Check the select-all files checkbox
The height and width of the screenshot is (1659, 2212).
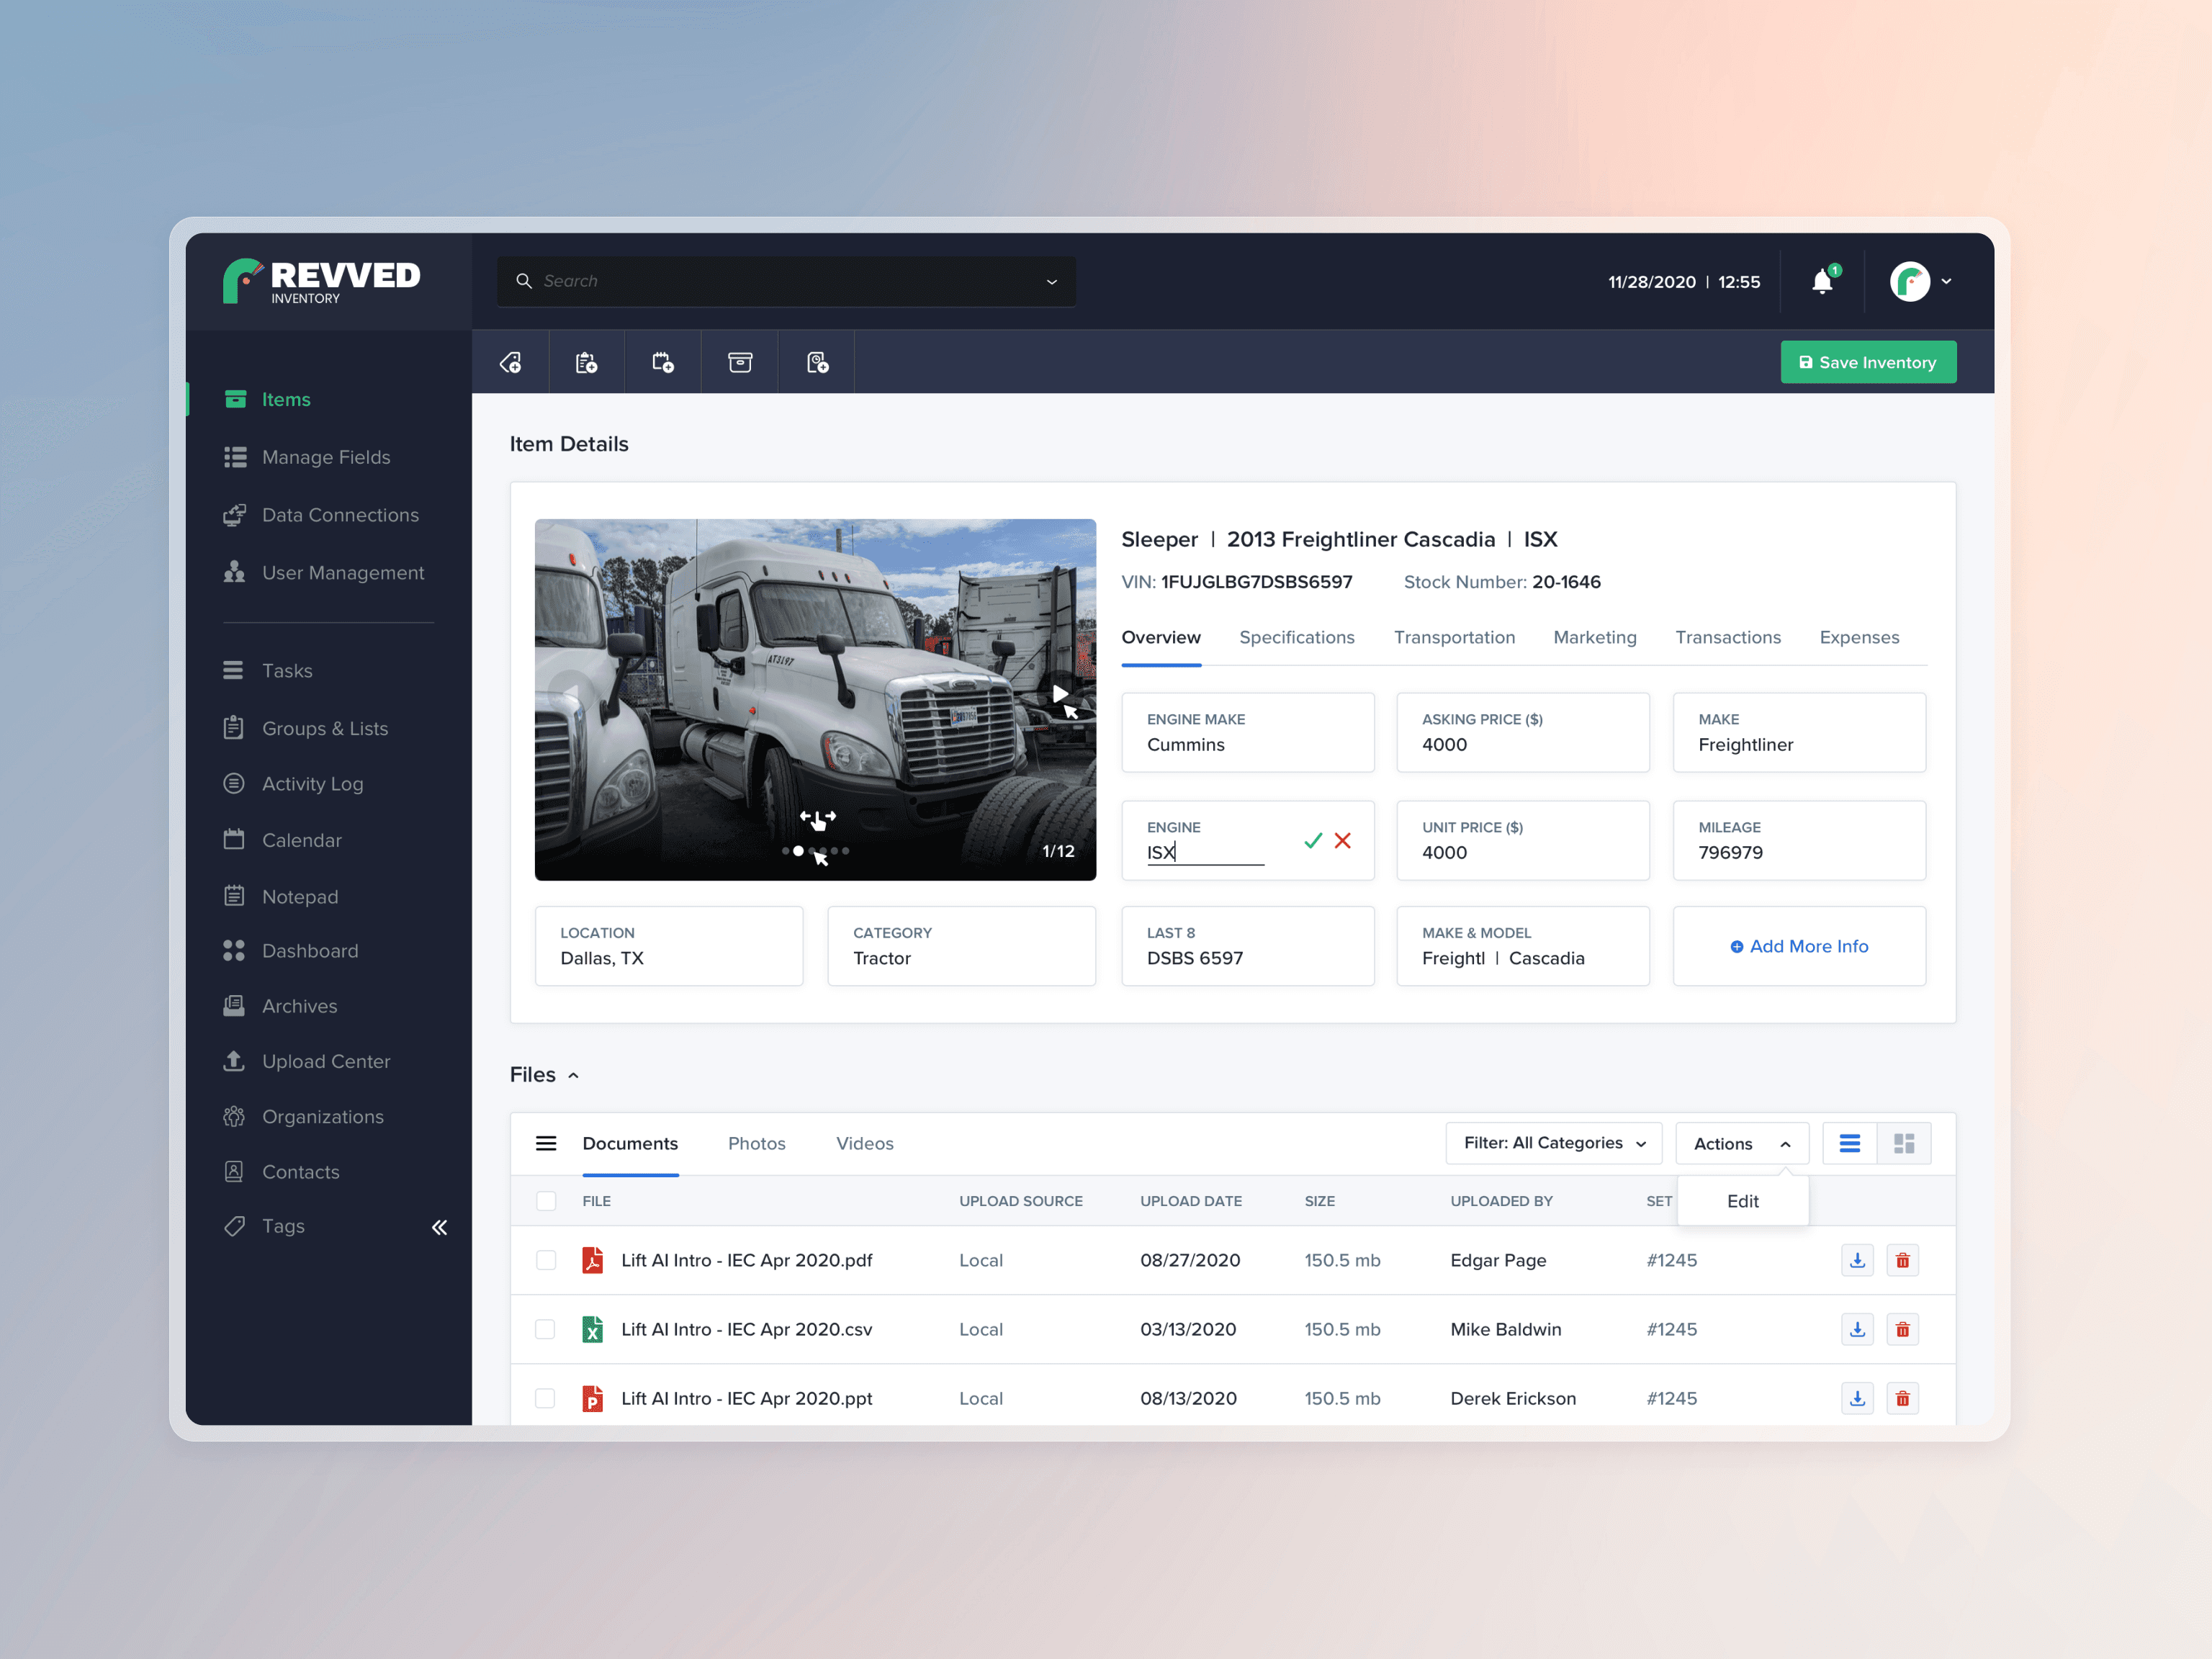pos(546,1201)
